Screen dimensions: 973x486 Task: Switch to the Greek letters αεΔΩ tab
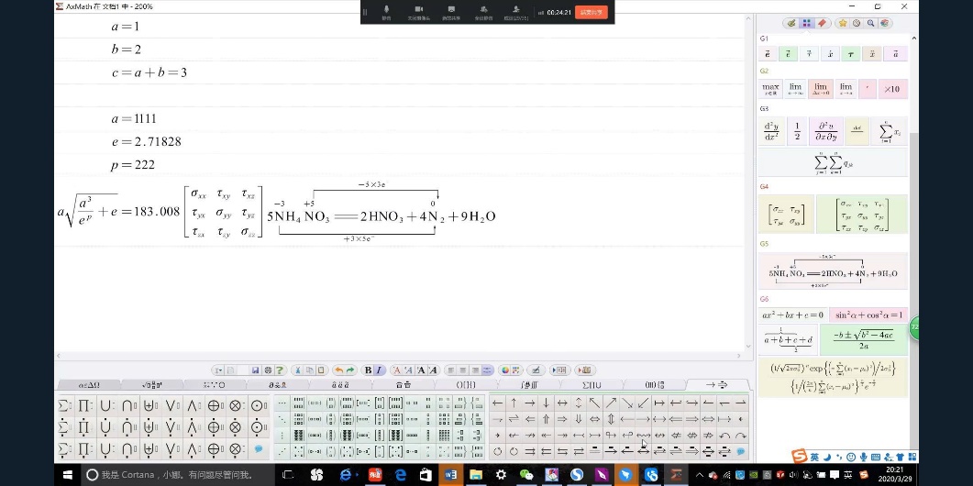point(89,384)
